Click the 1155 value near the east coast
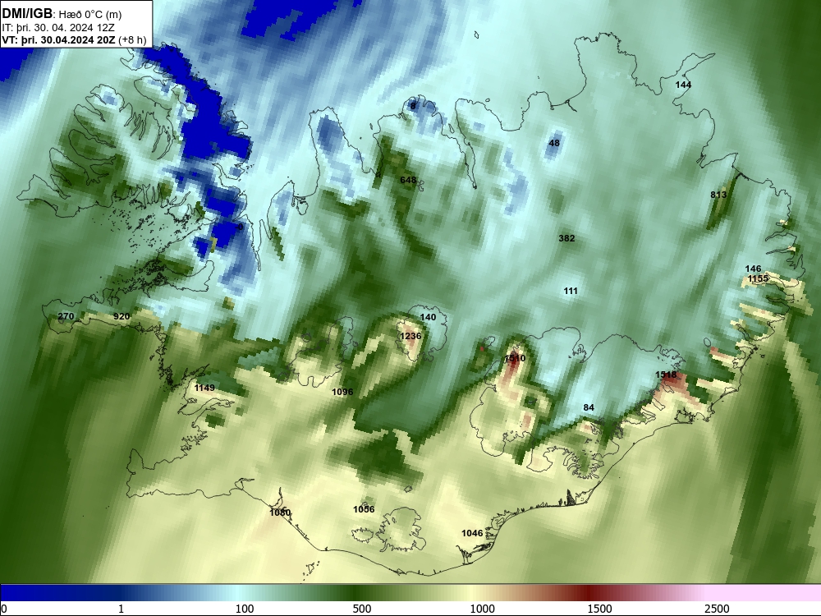 (x=758, y=278)
